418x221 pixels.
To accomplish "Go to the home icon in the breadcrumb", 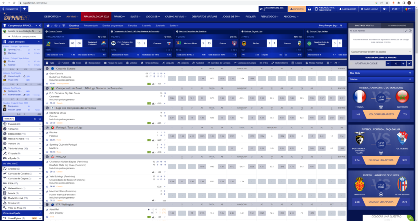I will (x=48, y=26).
